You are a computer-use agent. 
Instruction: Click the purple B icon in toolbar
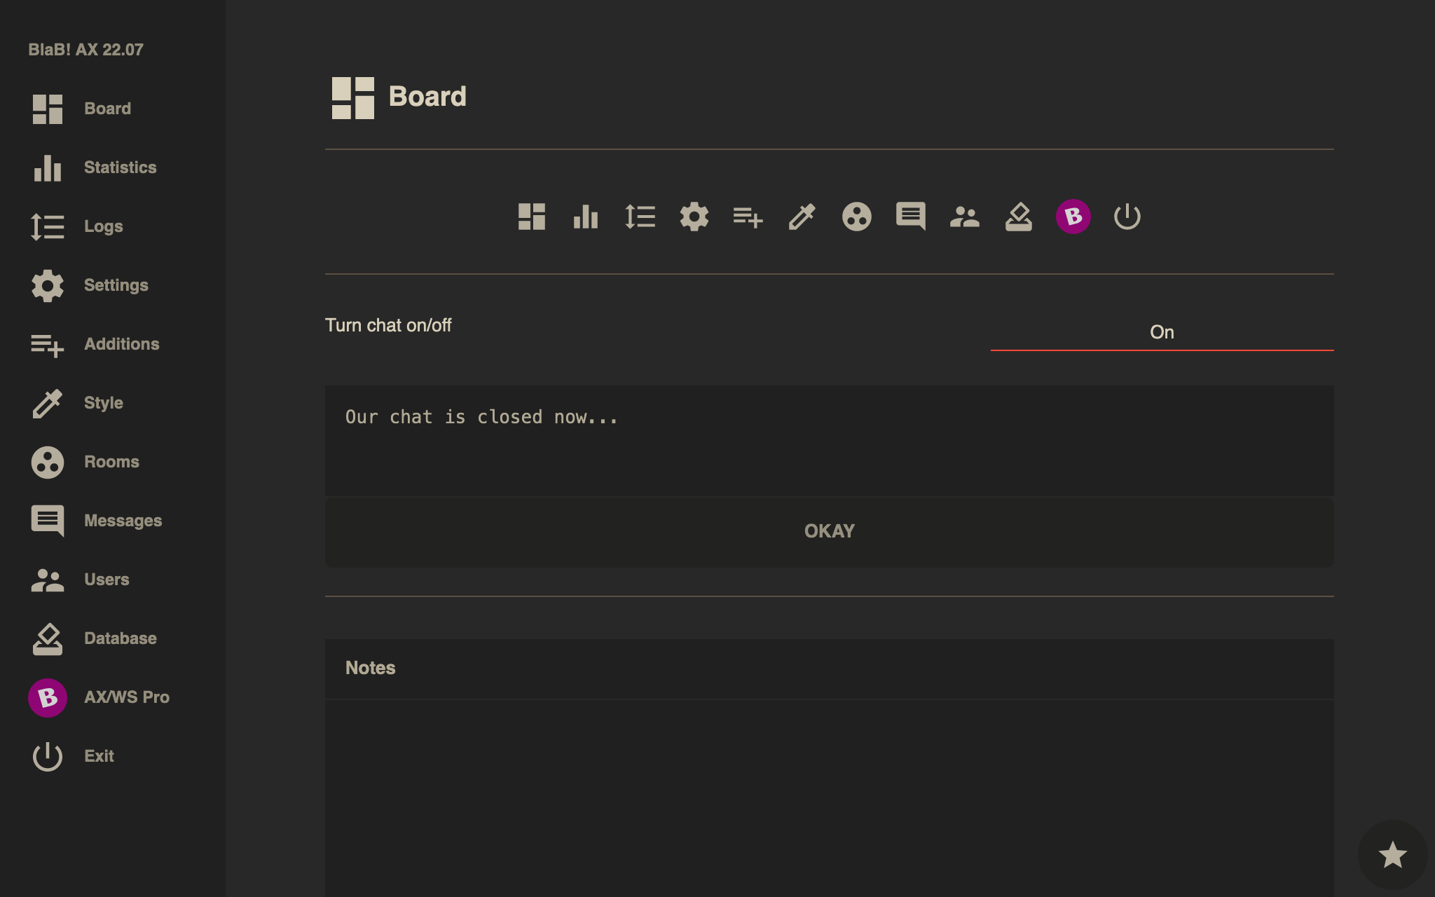(x=1073, y=217)
